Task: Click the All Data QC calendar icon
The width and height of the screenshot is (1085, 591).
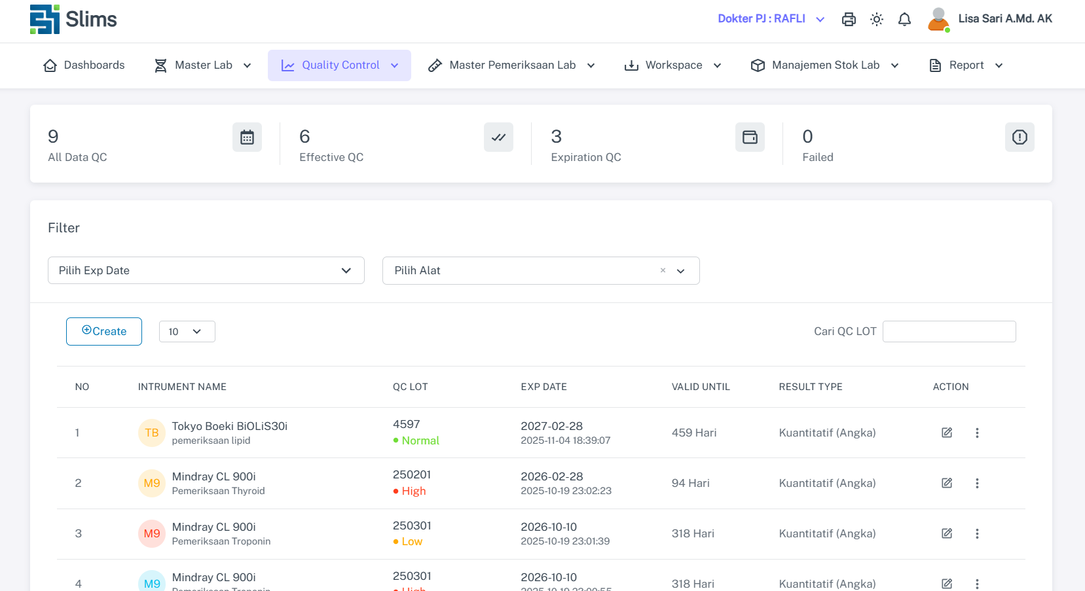Action: pyautogui.click(x=247, y=137)
